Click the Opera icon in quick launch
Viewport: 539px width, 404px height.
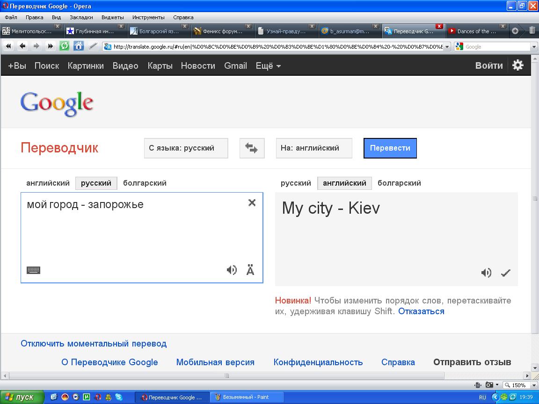click(x=98, y=397)
